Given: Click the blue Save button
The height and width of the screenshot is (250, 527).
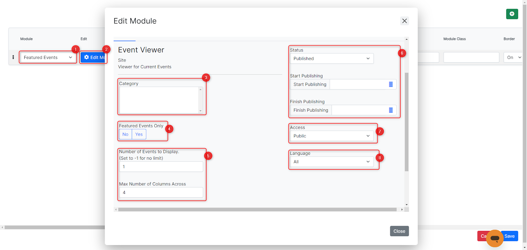Looking at the screenshot, I should coord(510,236).
